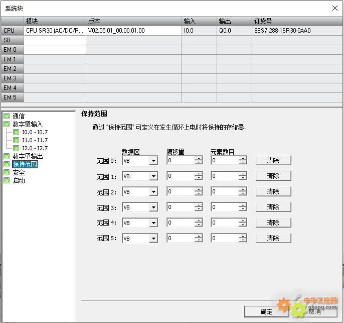Click the 范围 1 偏移量 input field
This screenshot has width=344, height=323.
[x=181, y=176]
